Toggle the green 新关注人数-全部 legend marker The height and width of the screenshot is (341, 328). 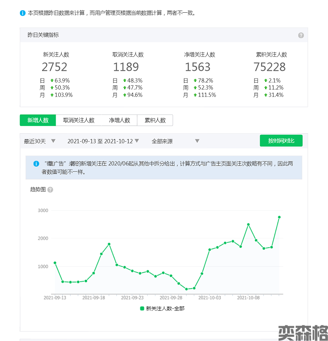(142, 308)
